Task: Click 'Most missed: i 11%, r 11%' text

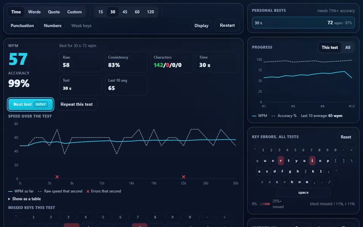Action: 332,204
